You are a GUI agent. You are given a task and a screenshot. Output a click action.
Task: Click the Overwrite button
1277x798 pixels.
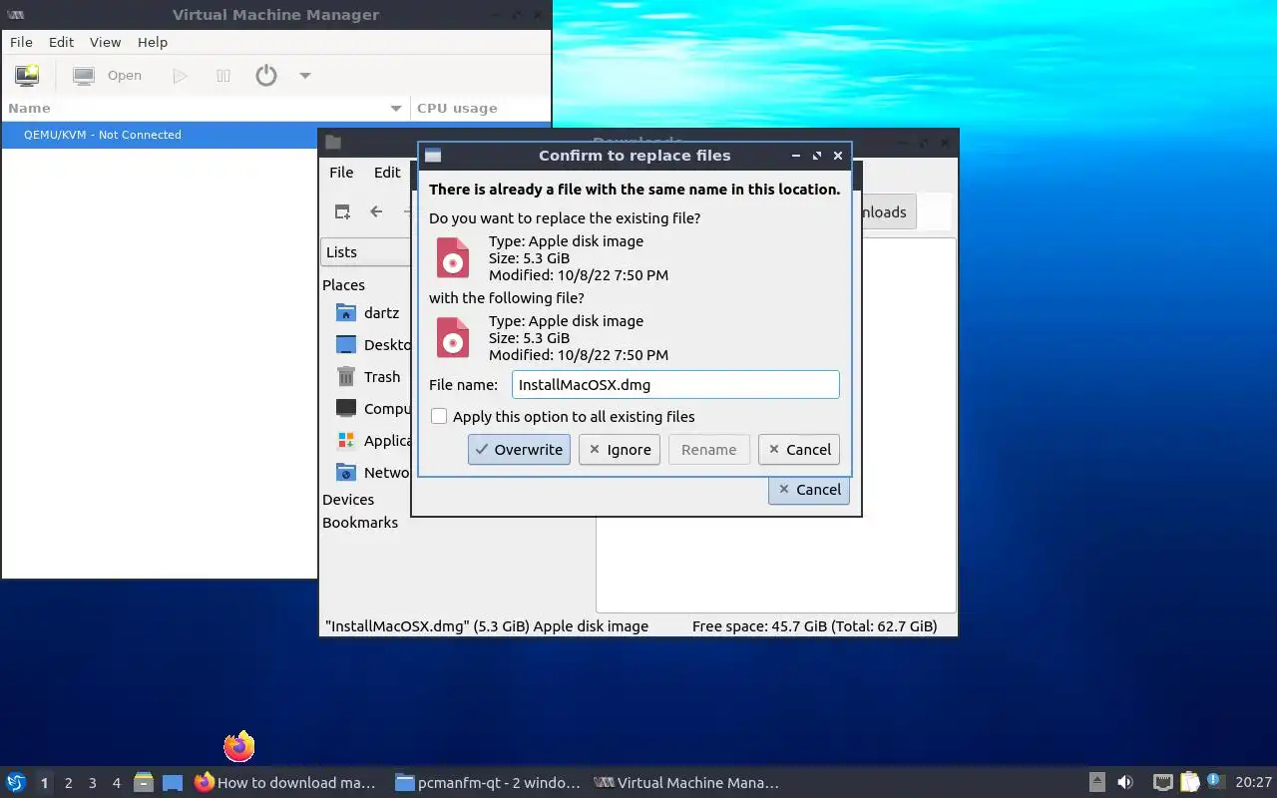[x=519, y=449]
